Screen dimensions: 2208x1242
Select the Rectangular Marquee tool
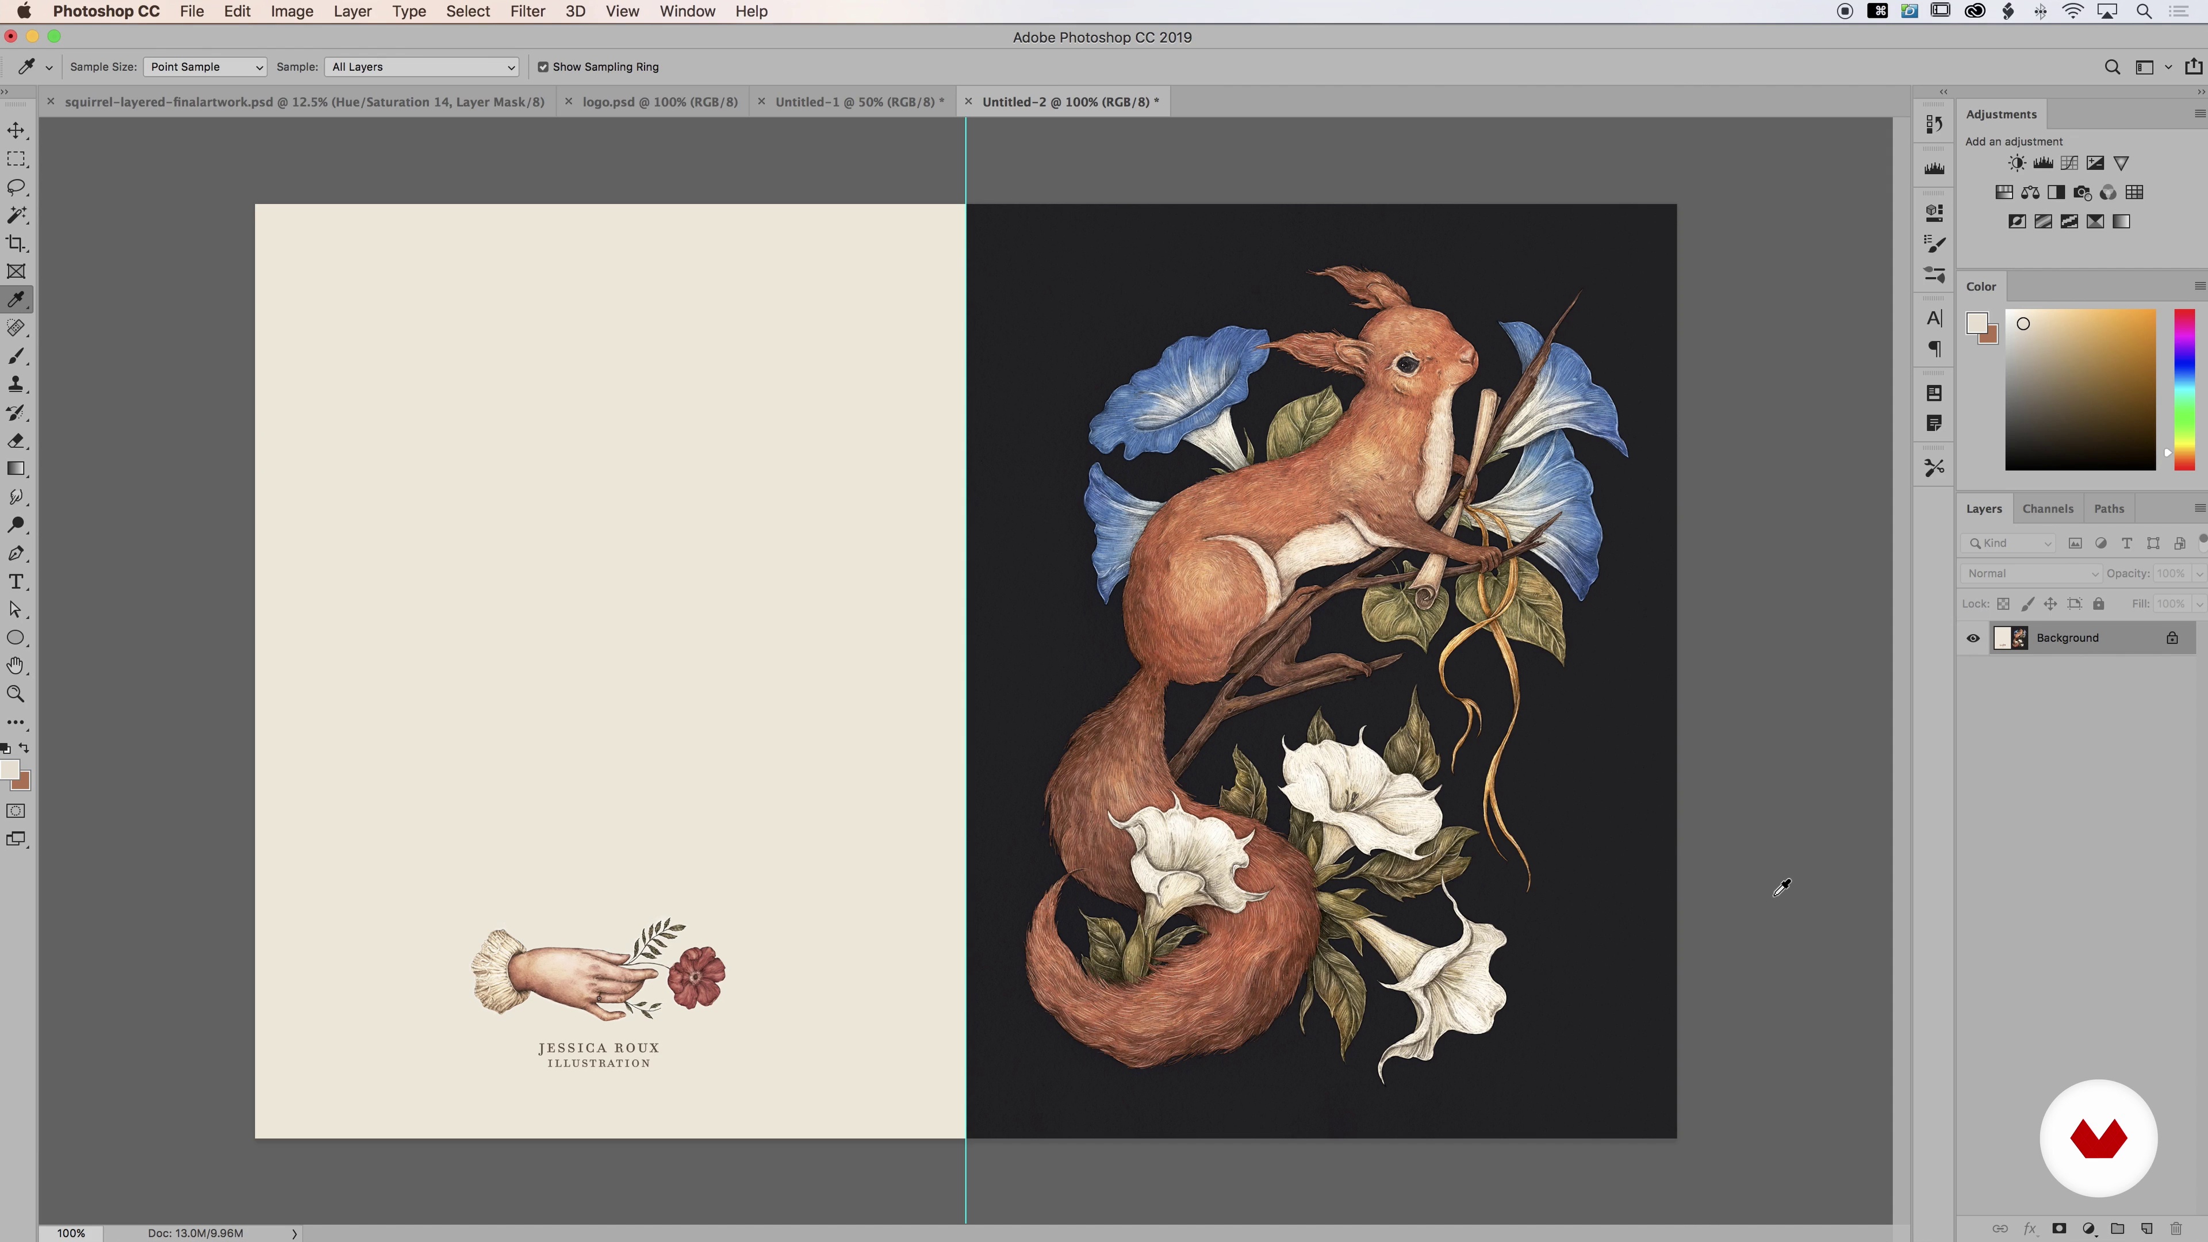(16, 159)
